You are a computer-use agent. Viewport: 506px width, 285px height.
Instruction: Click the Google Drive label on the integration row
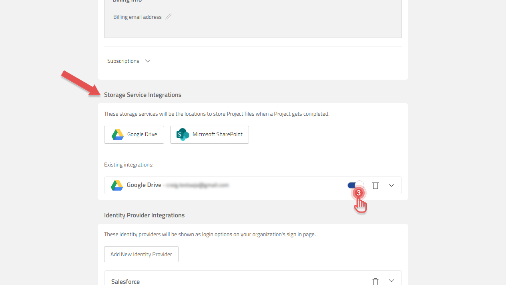[144, 185]
